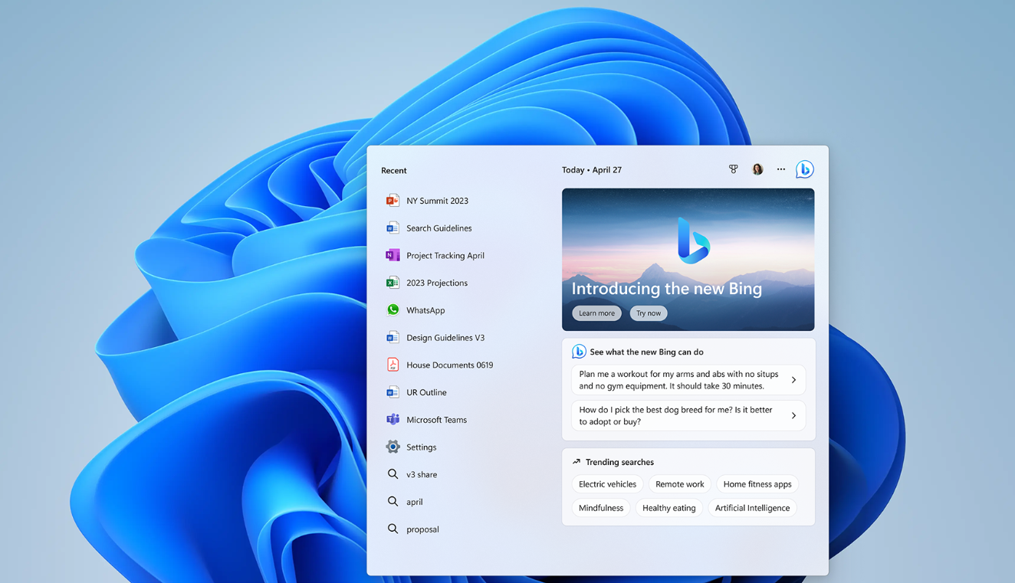Click the PDF icon for House Documents 0619
This screenshot has height=583, width=1015.
(393, 365)
